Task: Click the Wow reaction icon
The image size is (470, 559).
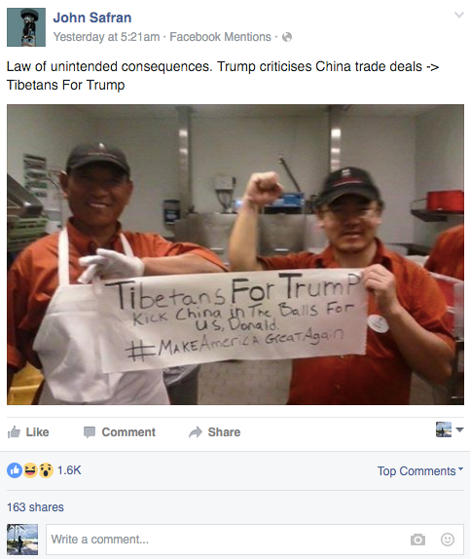Action: click(x=46, y=470)
